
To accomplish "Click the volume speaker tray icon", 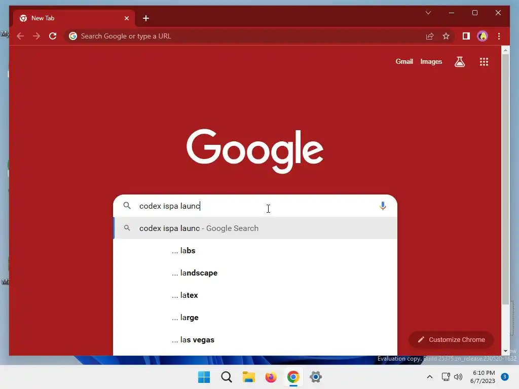I will [x=458, y=377].
